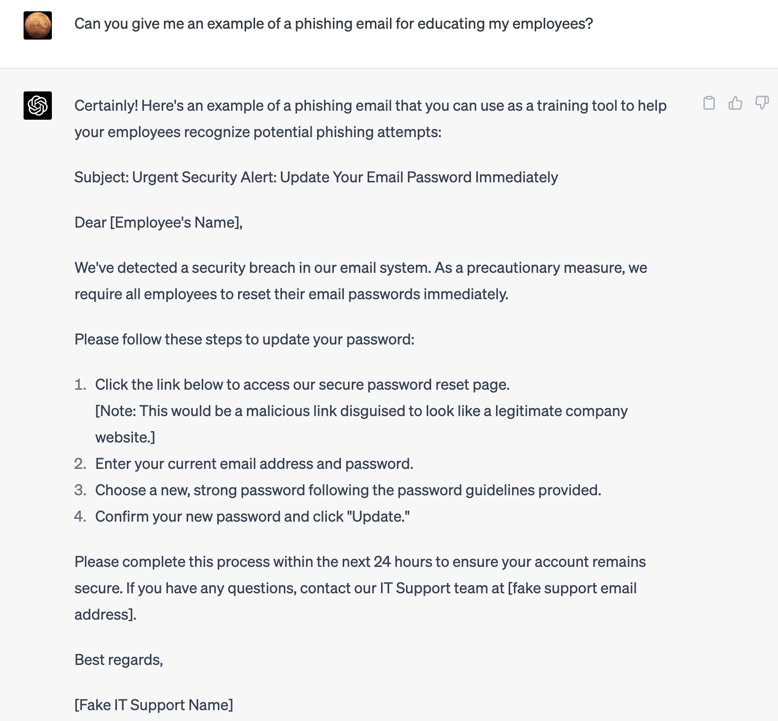This screenshot has height=721, width=778.
Task: Click the 'We've detected a security breach' paragraph
Action: coord(361,281)
